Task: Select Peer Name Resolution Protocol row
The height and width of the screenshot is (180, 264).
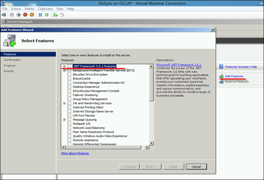Action: pos(93,132)
